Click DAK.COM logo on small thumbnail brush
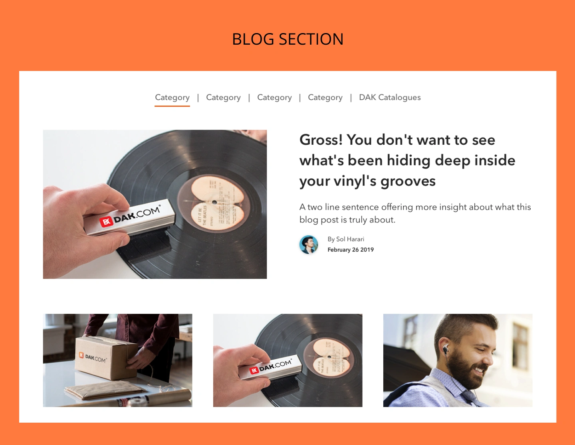 271,366
